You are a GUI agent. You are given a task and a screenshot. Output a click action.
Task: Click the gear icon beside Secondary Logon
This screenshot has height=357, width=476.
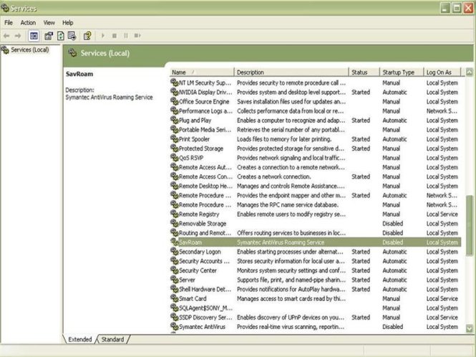click(x=174, y=252)
